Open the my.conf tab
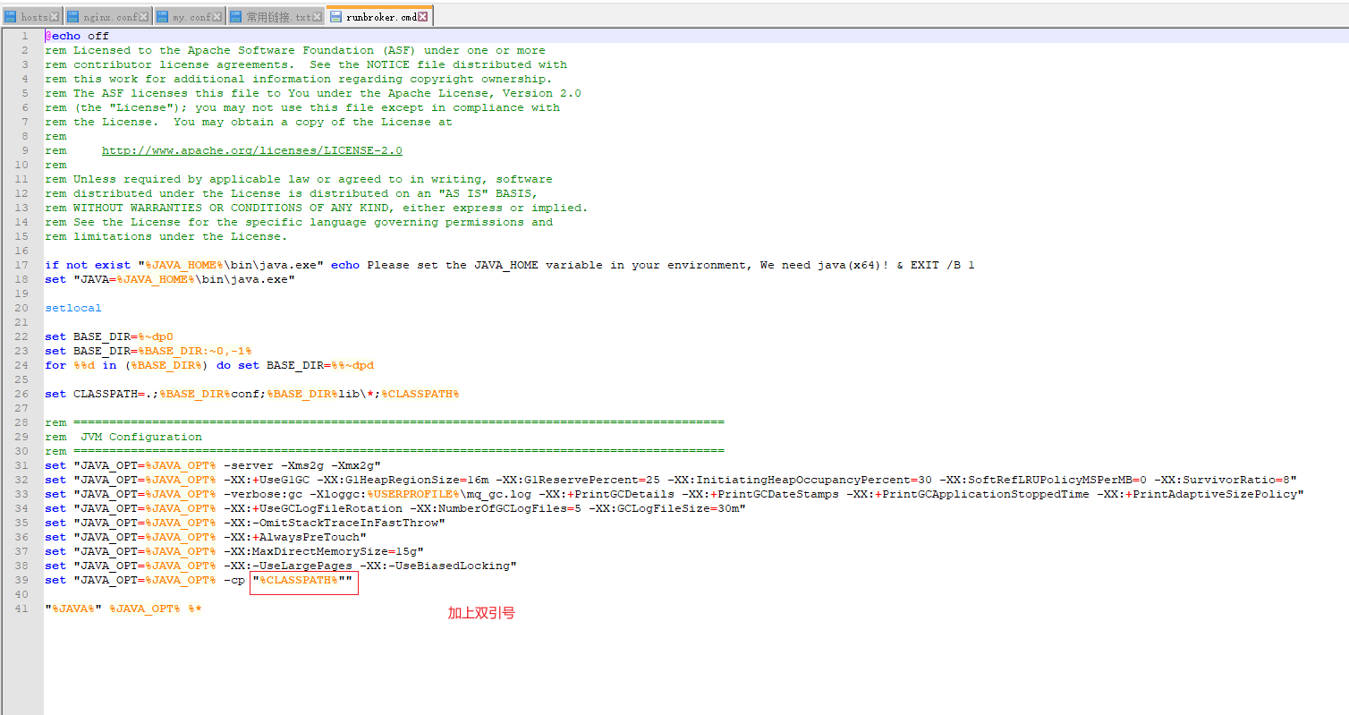This screenshot has height=715, width=1349. click(191, 16)
